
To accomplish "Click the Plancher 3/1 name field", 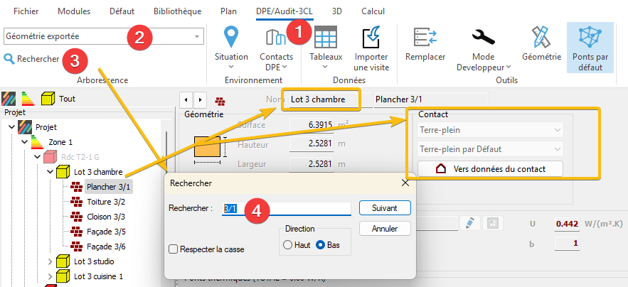I will tap(431, 99).
